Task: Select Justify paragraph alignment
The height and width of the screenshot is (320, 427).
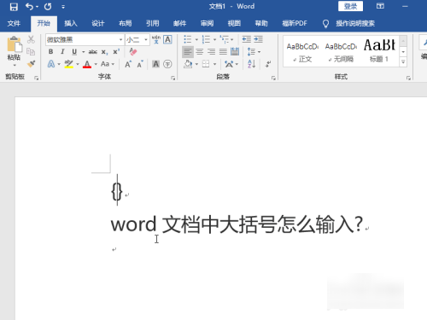Action: pos(223,52)
